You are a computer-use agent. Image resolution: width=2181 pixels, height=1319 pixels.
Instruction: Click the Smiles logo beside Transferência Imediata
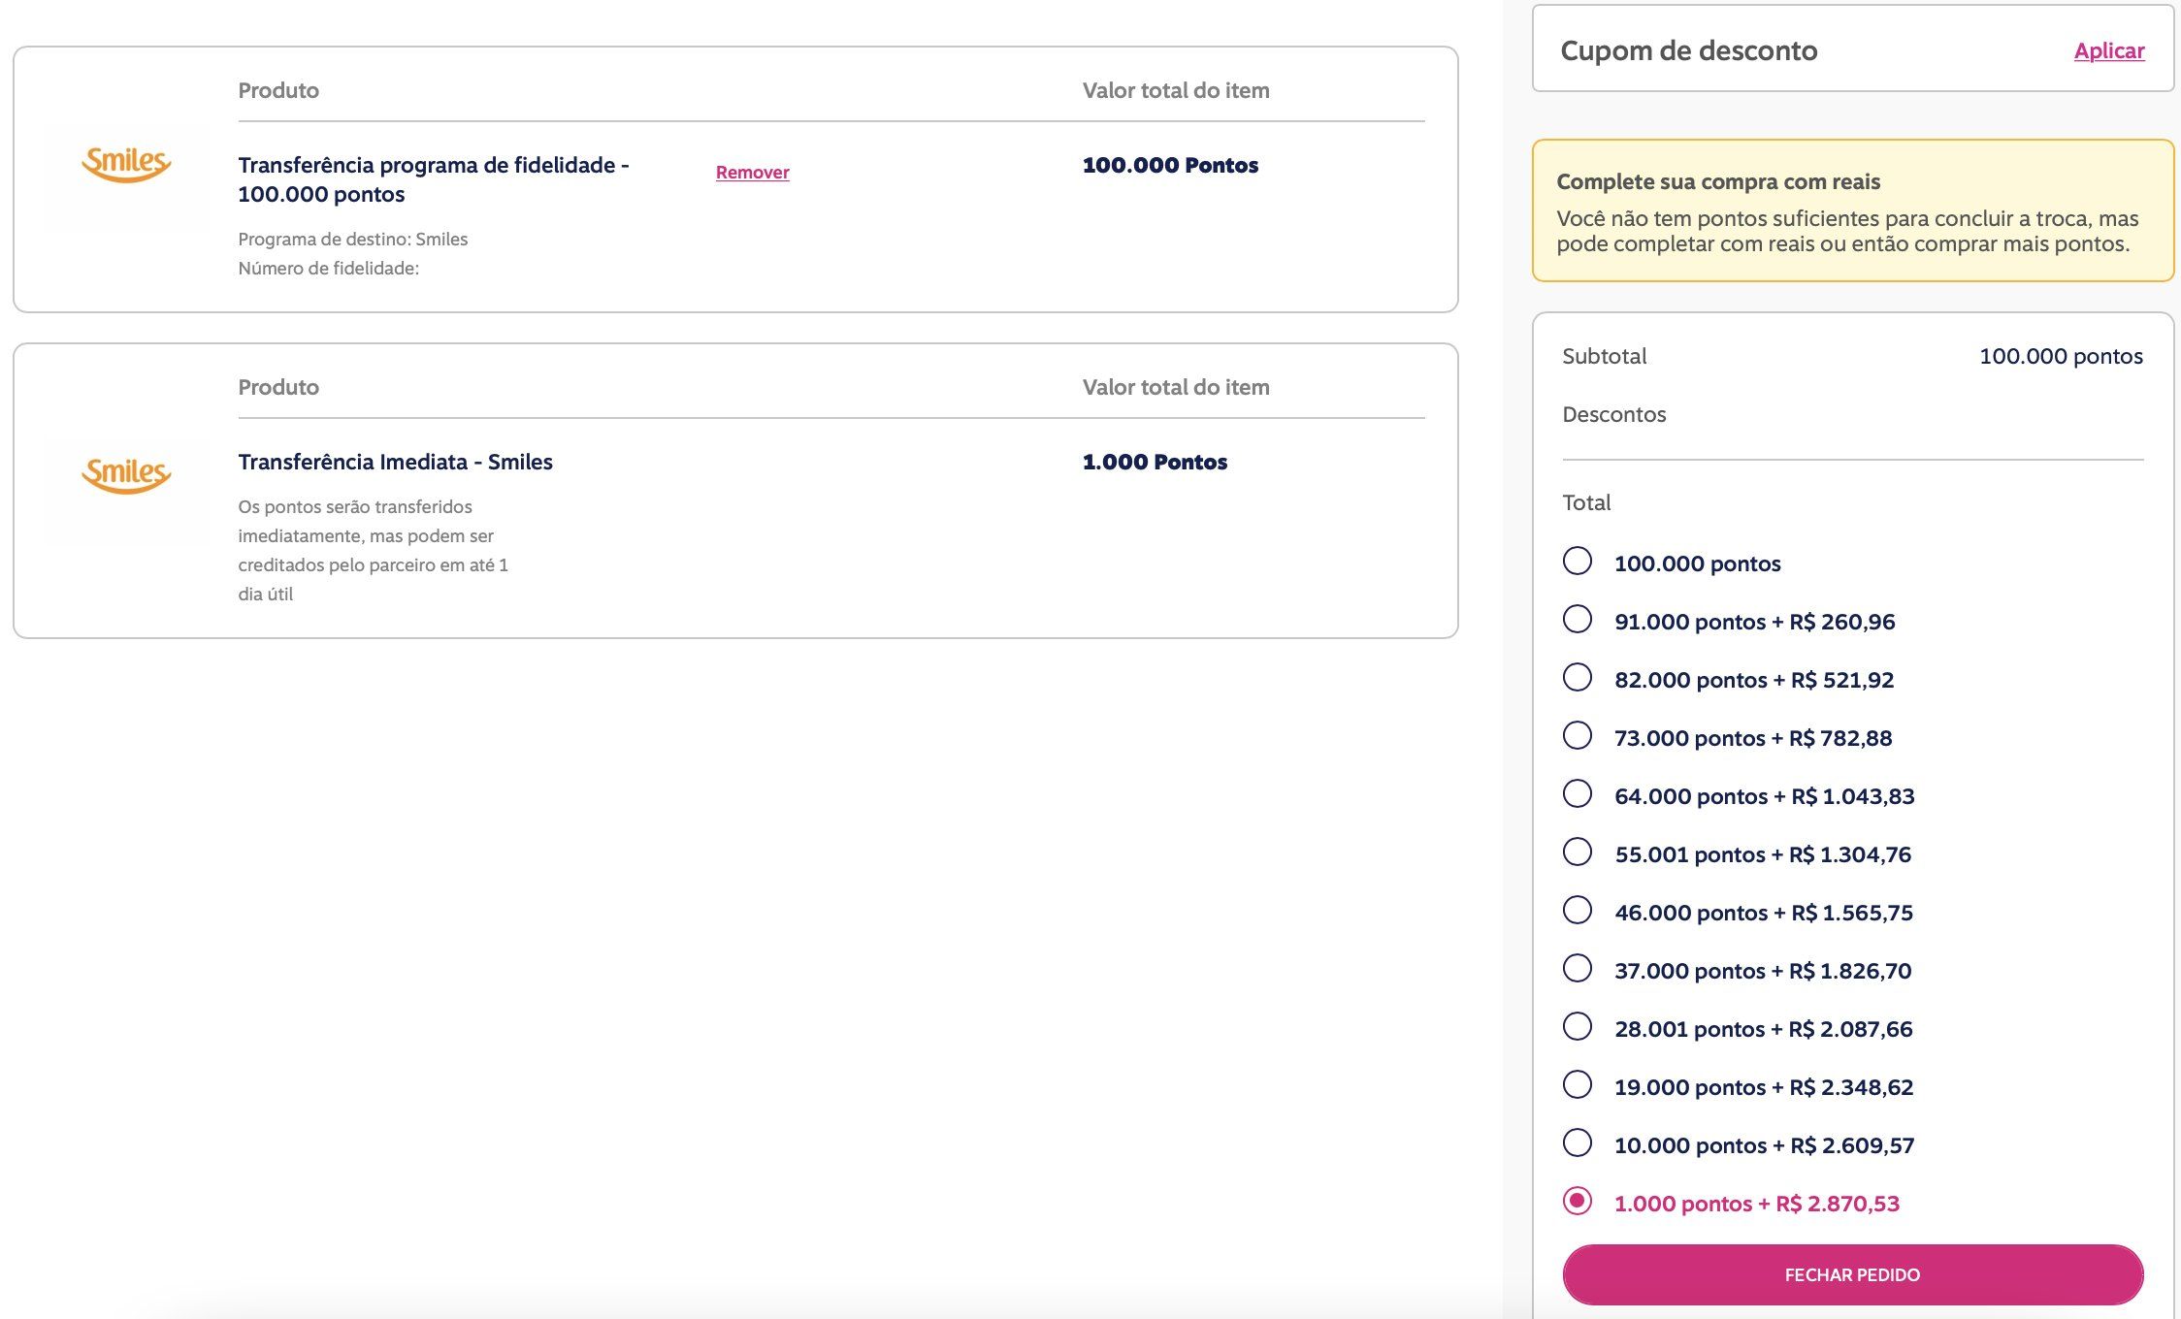click(126, 475)
